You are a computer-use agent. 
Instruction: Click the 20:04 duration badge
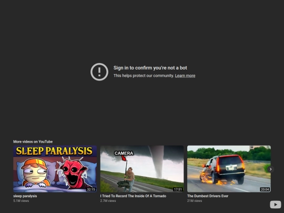265,189
